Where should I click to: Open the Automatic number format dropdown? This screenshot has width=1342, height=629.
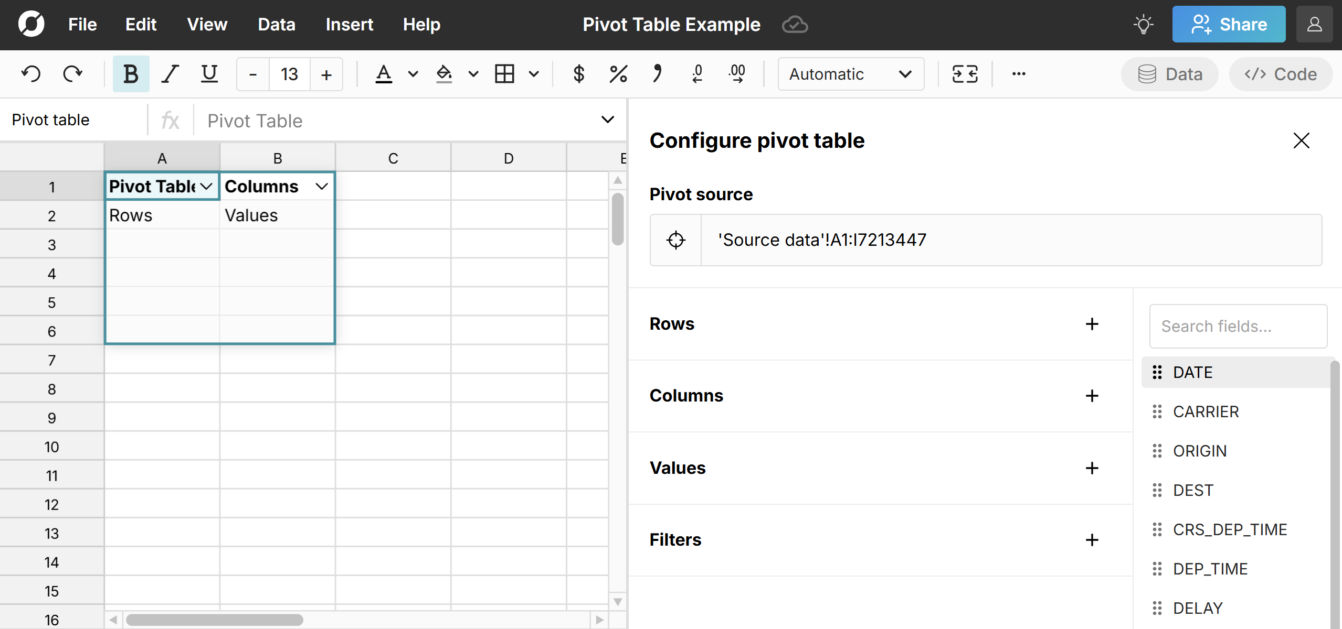tap(850, 74)
